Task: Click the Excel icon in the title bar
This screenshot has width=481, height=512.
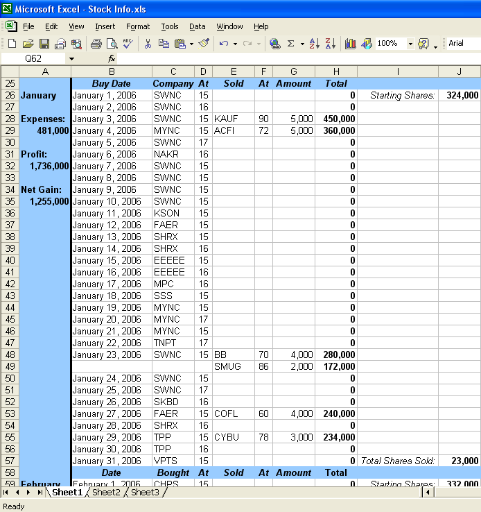Action: [x=7, y=8]
